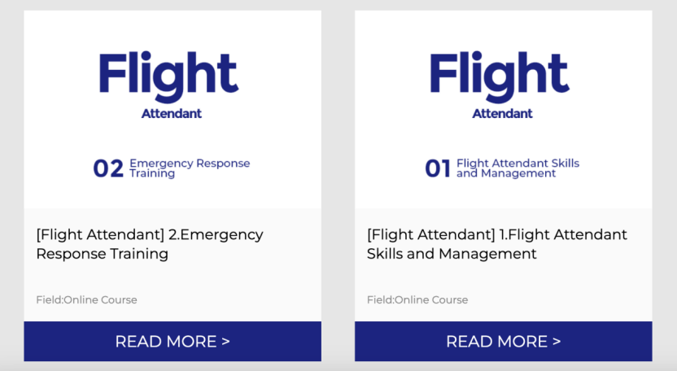The width and height of the screenshot is (677, 371).
Task: Select the white image area of the left card
Action: point(173,109)
